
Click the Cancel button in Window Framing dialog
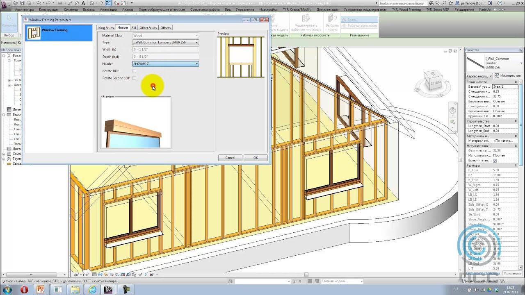[x=230, y=158]
